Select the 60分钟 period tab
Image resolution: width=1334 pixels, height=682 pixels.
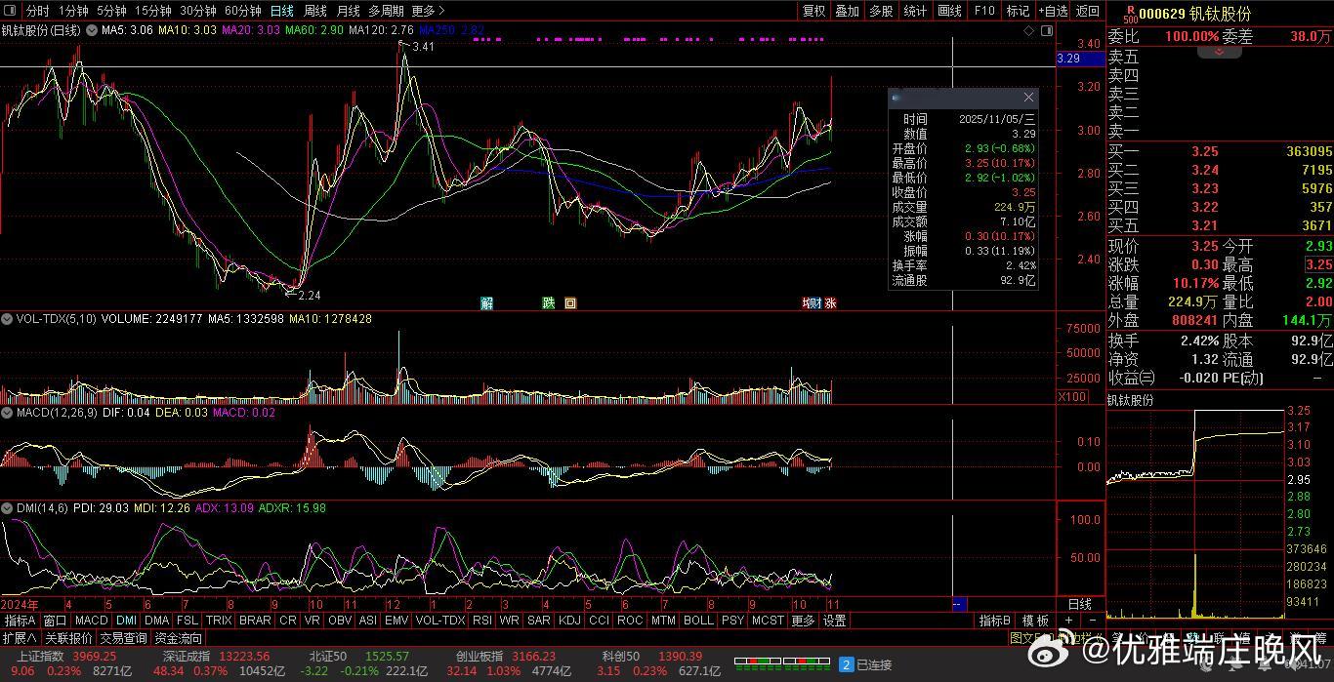pos(242,11)
